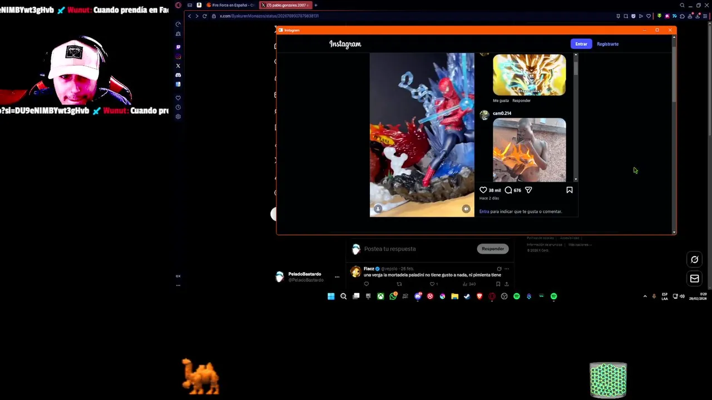Submit with X's Responder button
This screenshot has width=712, height=400.
pos(493,249)
